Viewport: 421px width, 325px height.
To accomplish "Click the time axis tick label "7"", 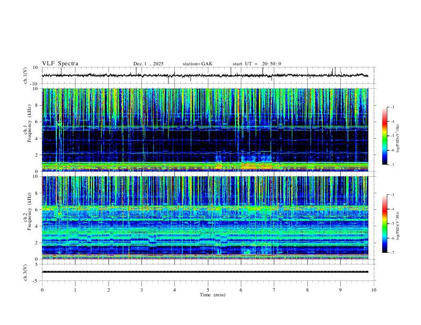I will (274, 290).
